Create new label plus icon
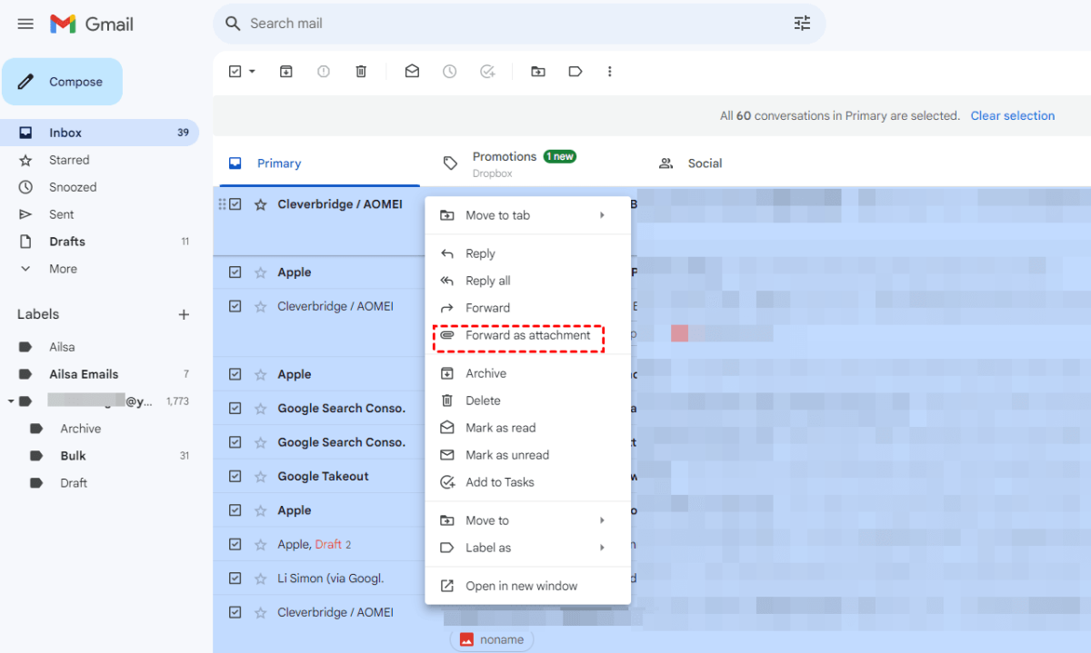Viewport: 1091px width, 653px height. coord(184,314)
